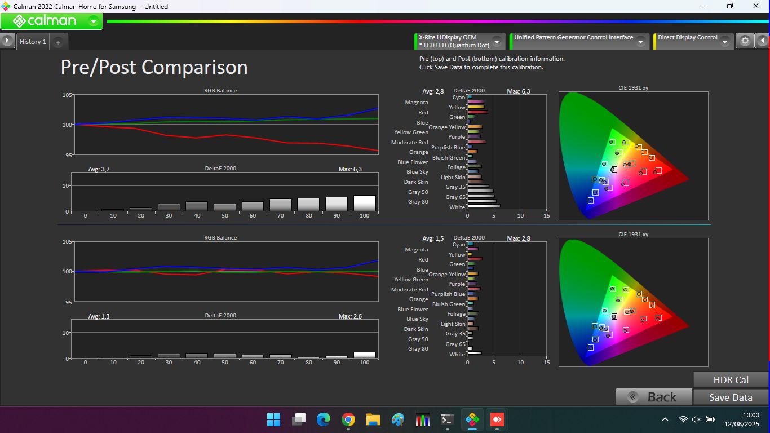Expand the left side panel play arrow
The height and width of the screenshot is (433, 770).
coord(7,41)
